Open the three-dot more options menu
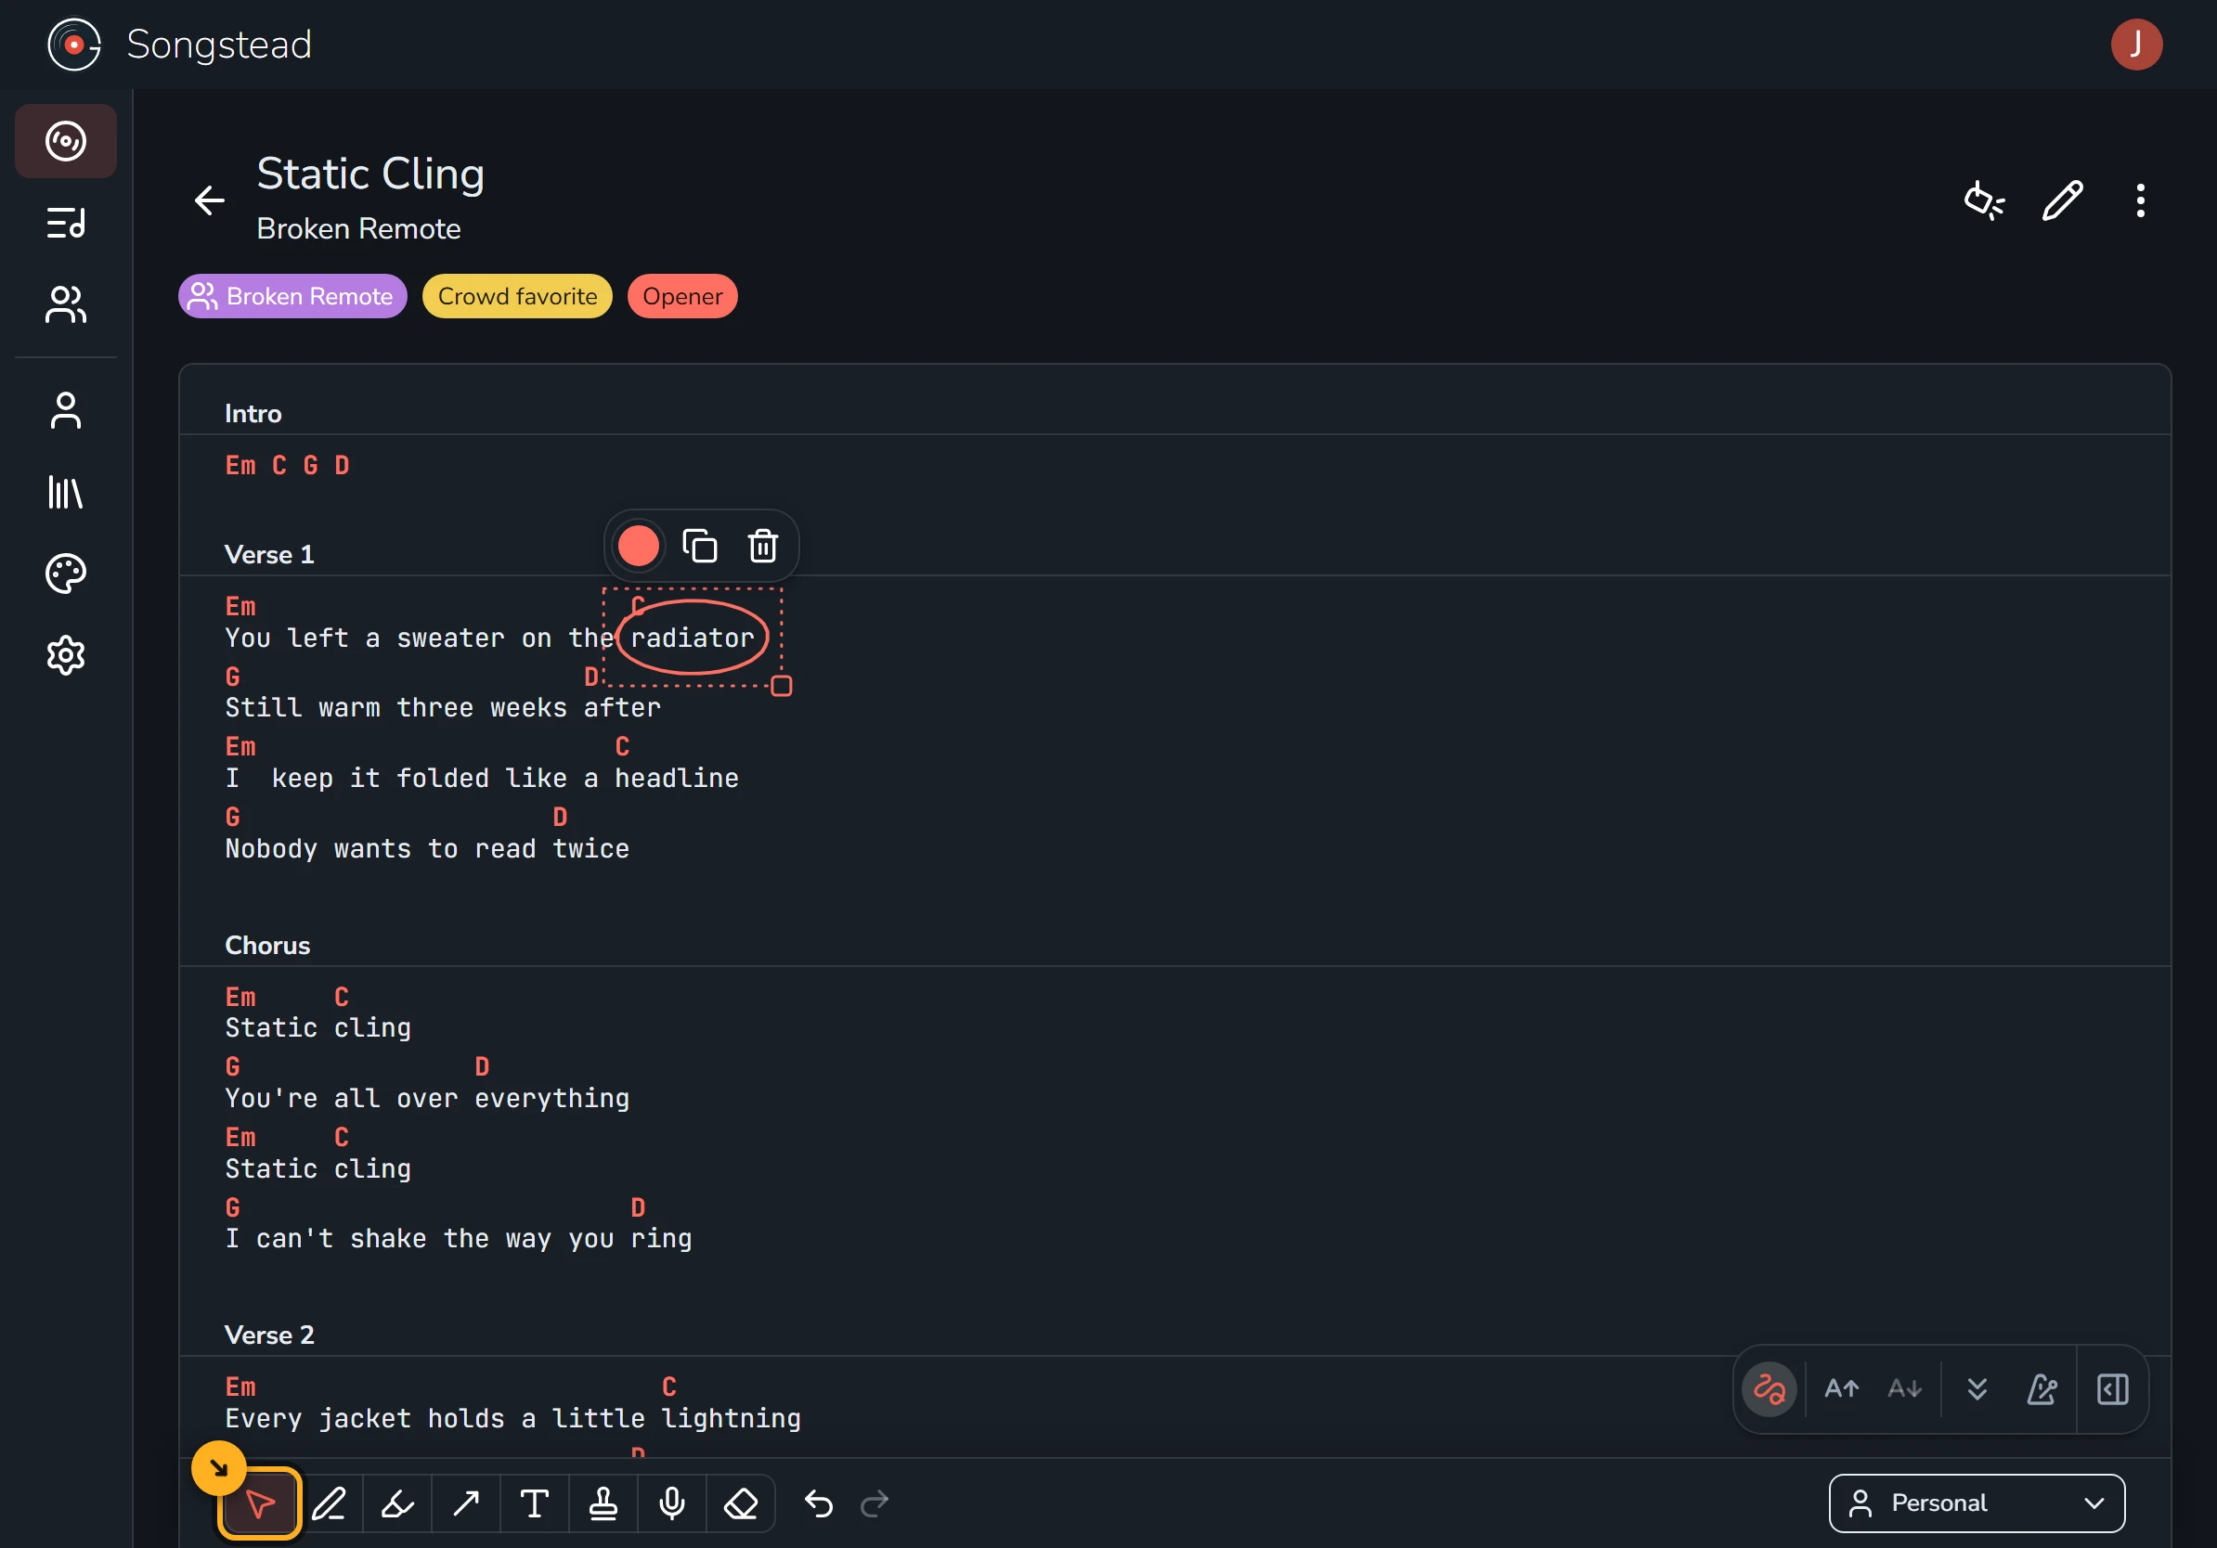Screen dimensions: 2217x1548 pos(2140,200)
